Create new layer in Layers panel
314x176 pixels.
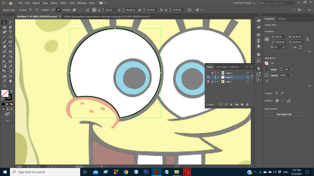(x=242, y=105)
